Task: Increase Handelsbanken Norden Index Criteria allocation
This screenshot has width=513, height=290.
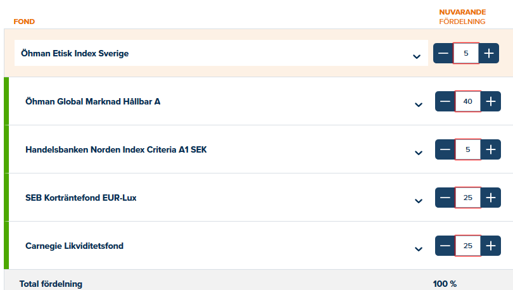Action: click(490, 149)
